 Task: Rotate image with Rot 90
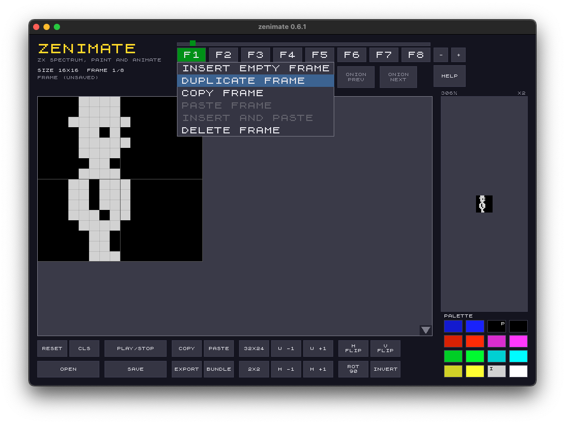coord(353,369)
